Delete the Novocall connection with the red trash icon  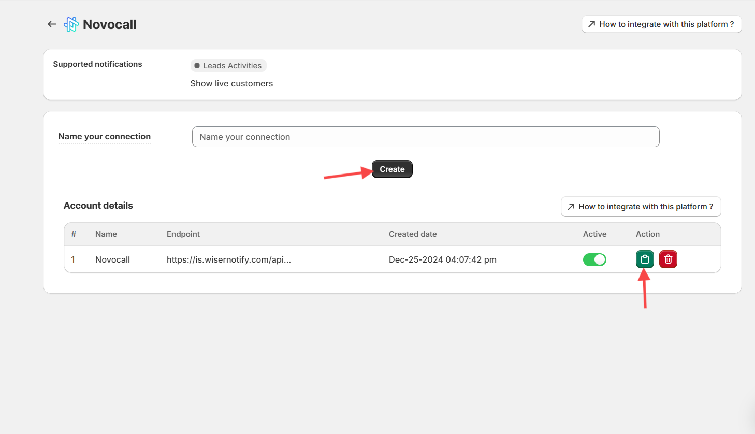tap(668, 259)
